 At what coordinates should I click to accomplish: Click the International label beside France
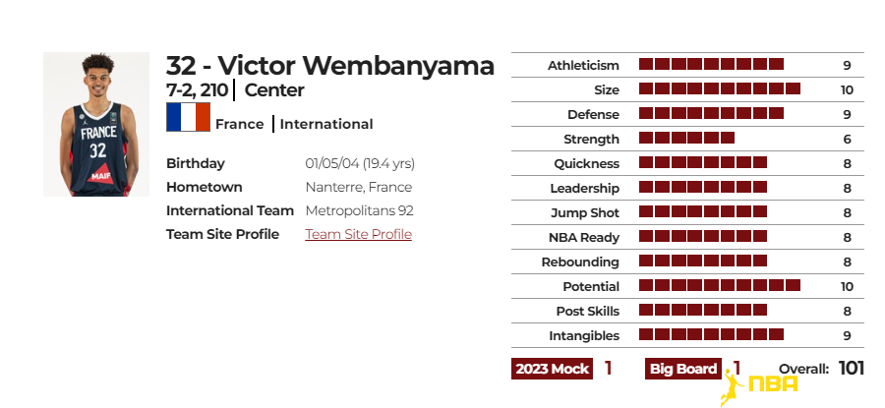pos(326,124)
